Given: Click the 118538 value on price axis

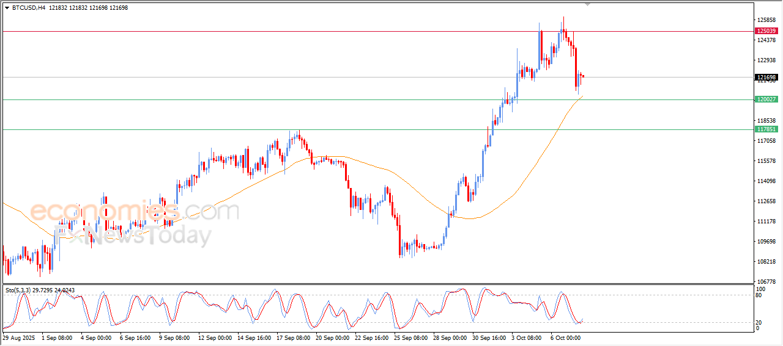Looking at the screenshot, I should [766, 121].
